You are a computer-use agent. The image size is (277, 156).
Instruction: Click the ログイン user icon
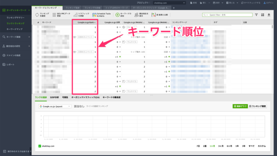tap(265, 3)
